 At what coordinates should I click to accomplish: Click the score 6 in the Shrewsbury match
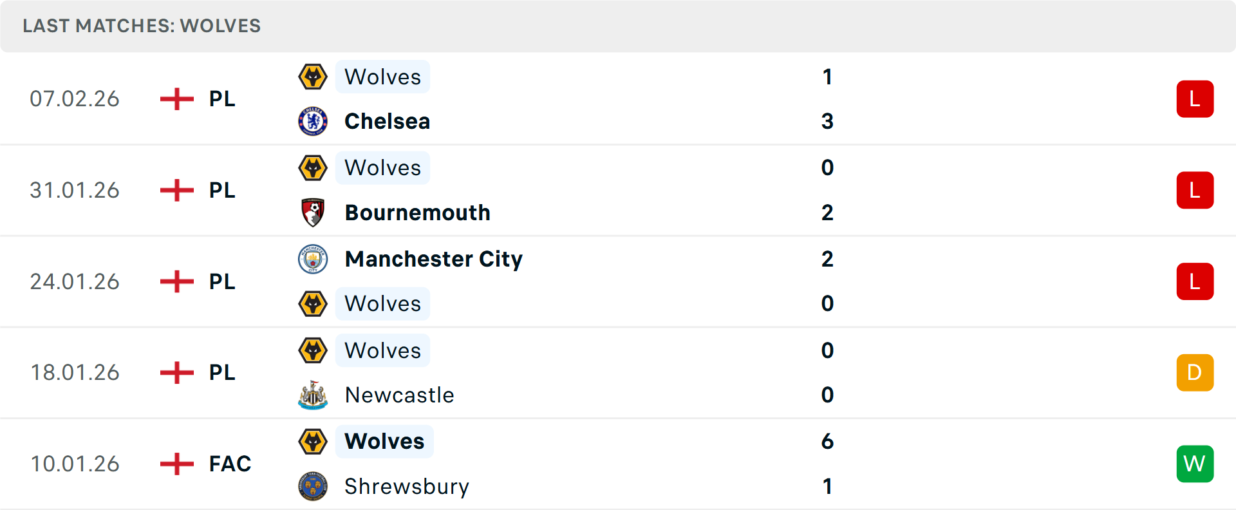828,442
